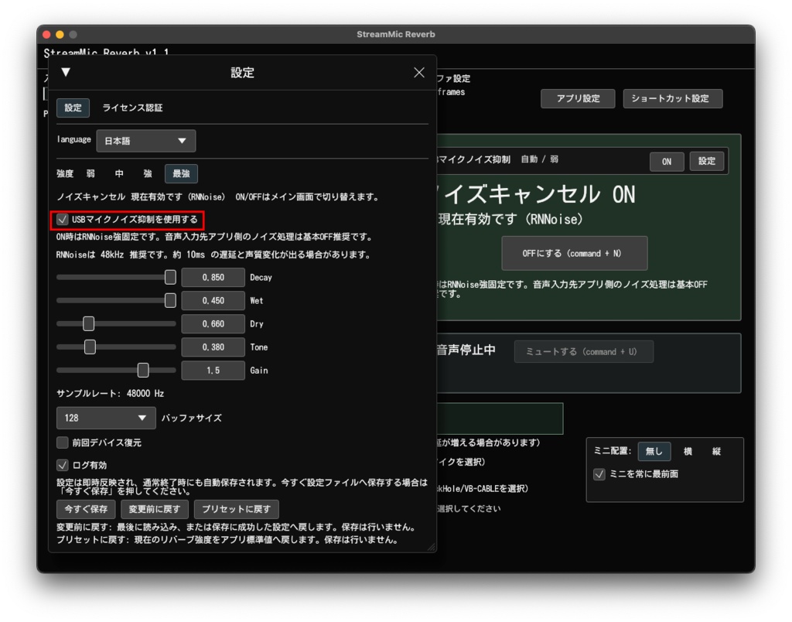792x622 pixels.
Task: Select strength 中
Action: coord(119,174)
